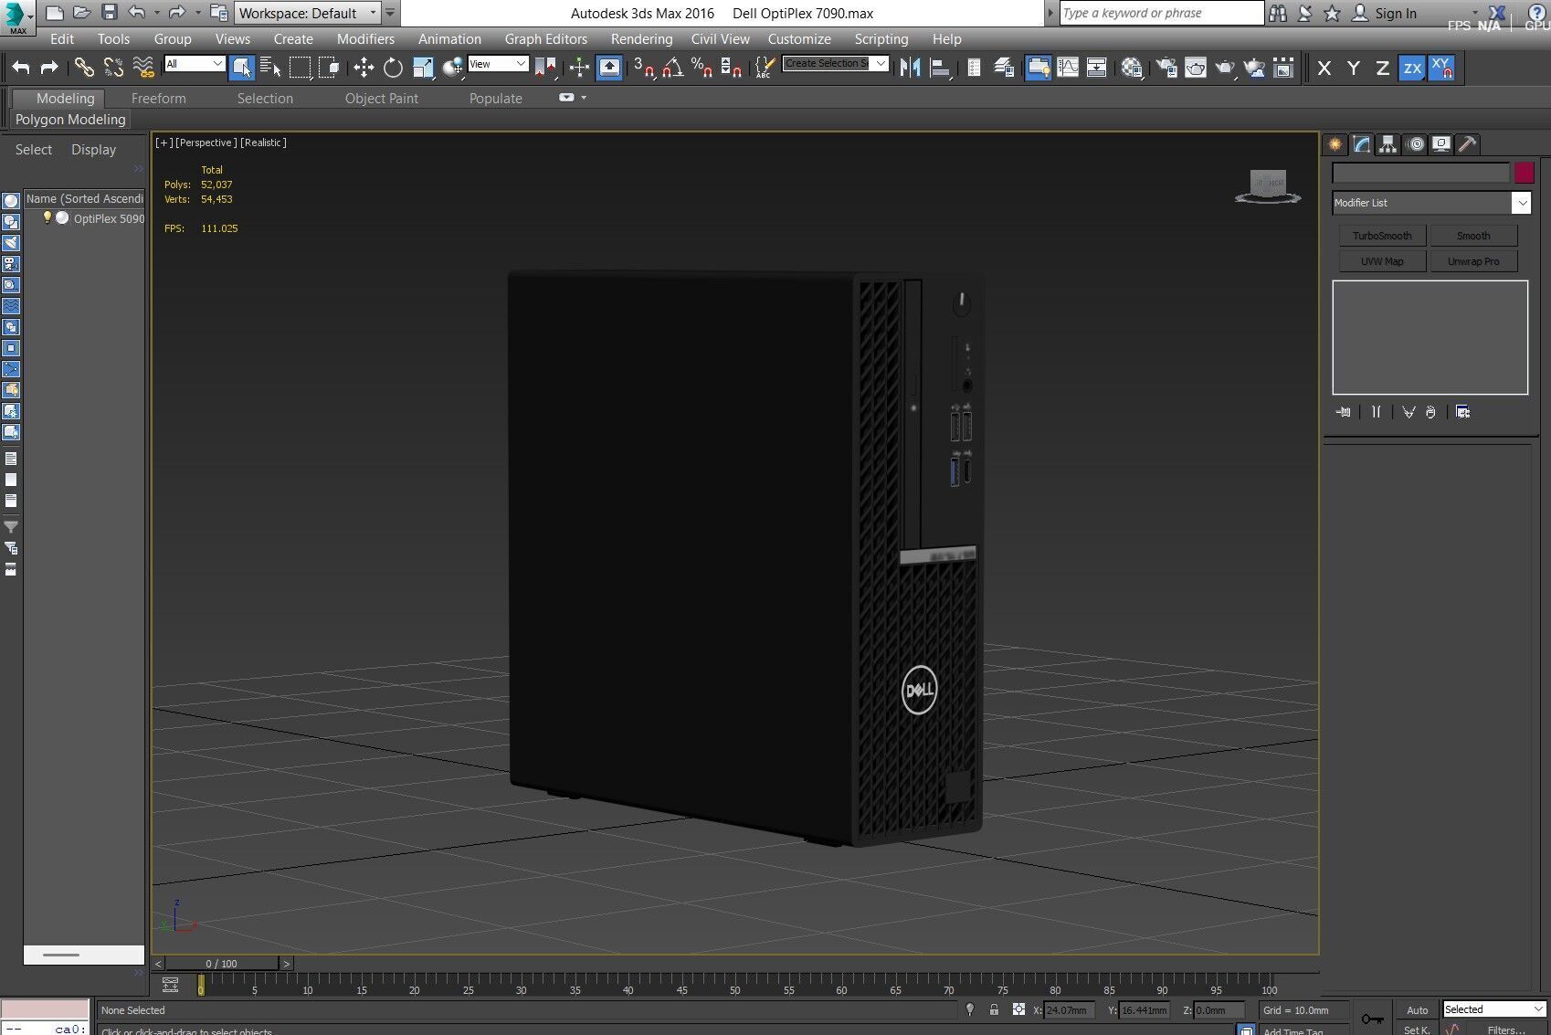Click the keyword search input field
This screenshot has height=1035, width=1551.
coord(1161,13)
